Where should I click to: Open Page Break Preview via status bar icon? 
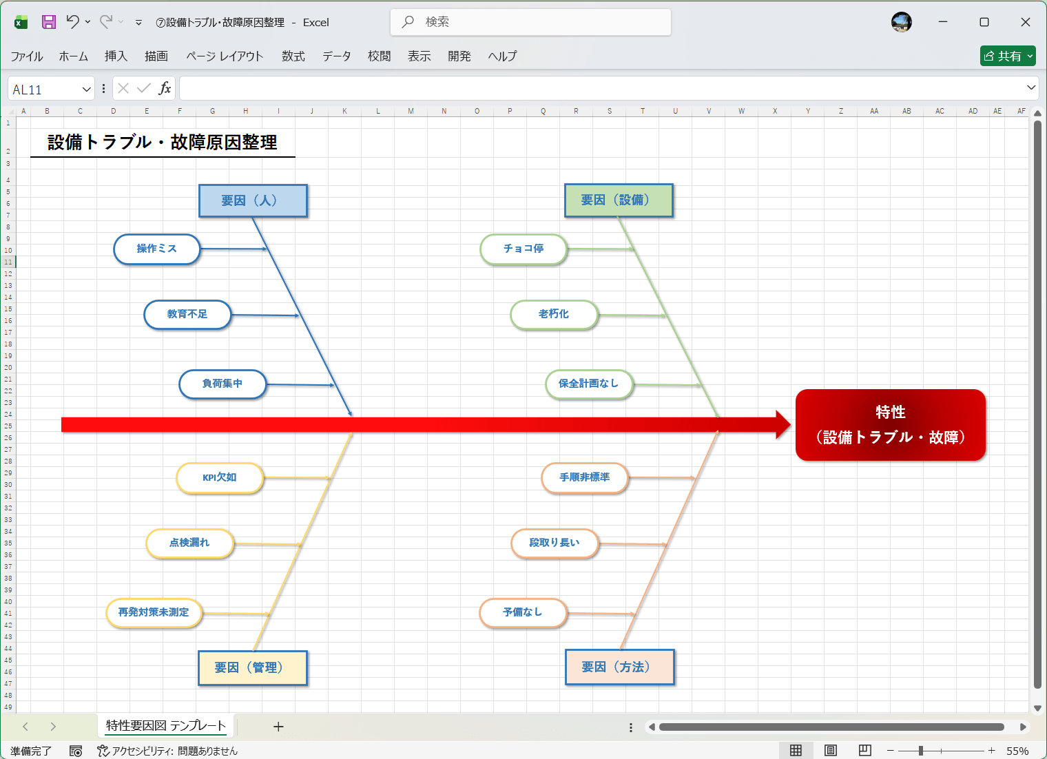[864, 750]
